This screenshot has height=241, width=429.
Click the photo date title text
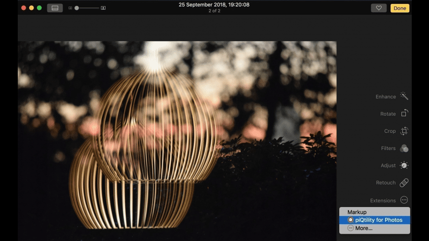(214, 4)
